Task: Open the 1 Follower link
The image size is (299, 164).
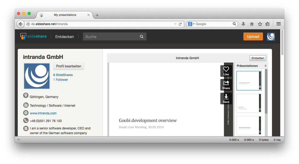Action: pyautogui.click(x=60, y=80)
